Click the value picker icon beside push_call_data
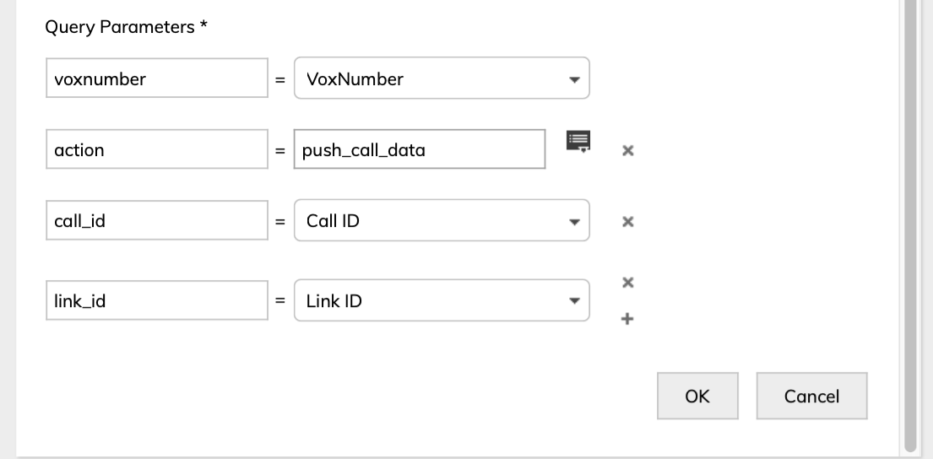This screenshot has height=459, width=933. click(x=579, y=142)
